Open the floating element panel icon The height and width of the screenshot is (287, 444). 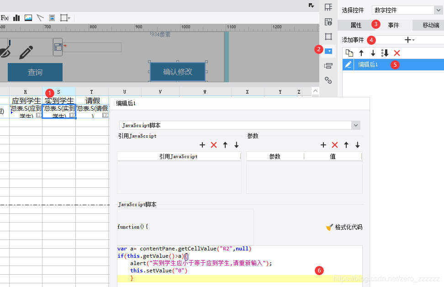328,37
